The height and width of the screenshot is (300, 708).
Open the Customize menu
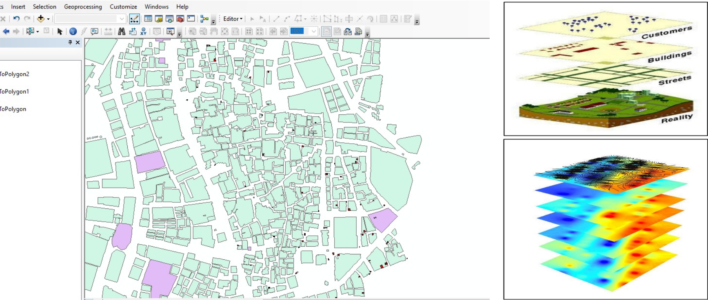click(x=123, y=7)
